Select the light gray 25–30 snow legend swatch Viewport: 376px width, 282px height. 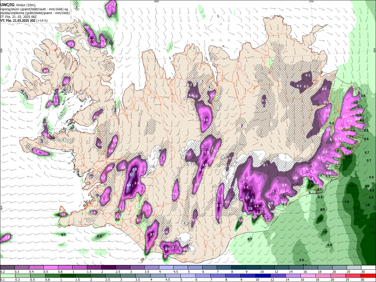click(354, 267)
